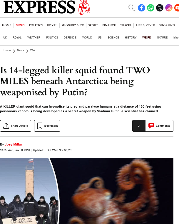Screen dimensions: 179x224
Task: Open the X (Twitter) icon
Action: [160, 8]
